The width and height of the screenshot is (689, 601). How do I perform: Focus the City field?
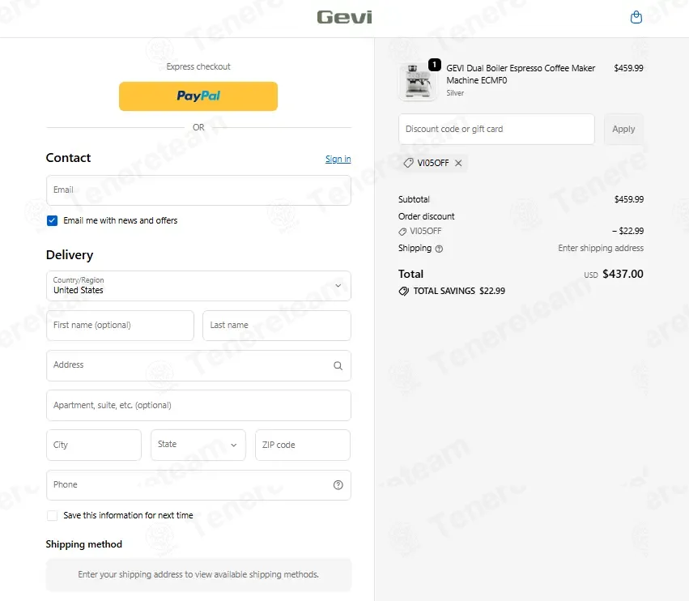[94, 445]
